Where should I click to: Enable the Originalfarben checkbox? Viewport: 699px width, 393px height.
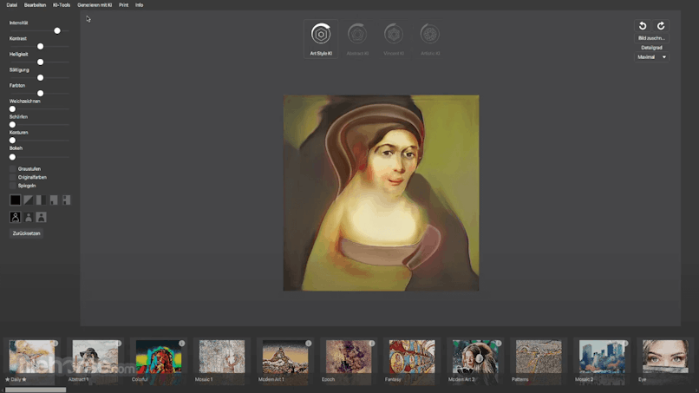[x=12, y=177]
